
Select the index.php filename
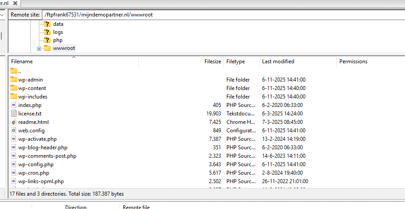click(x=30, y=105)
